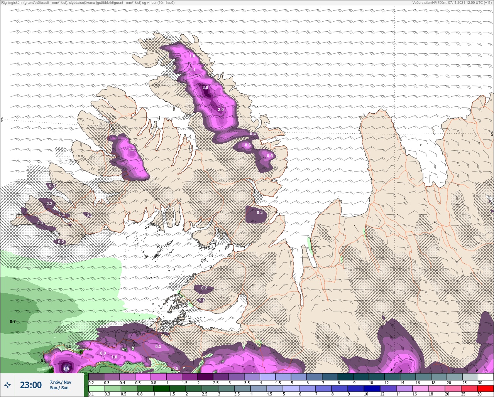Click the compass star icon beside the time
This screenshot has width=494, height=397.
[x=7, y=385]
